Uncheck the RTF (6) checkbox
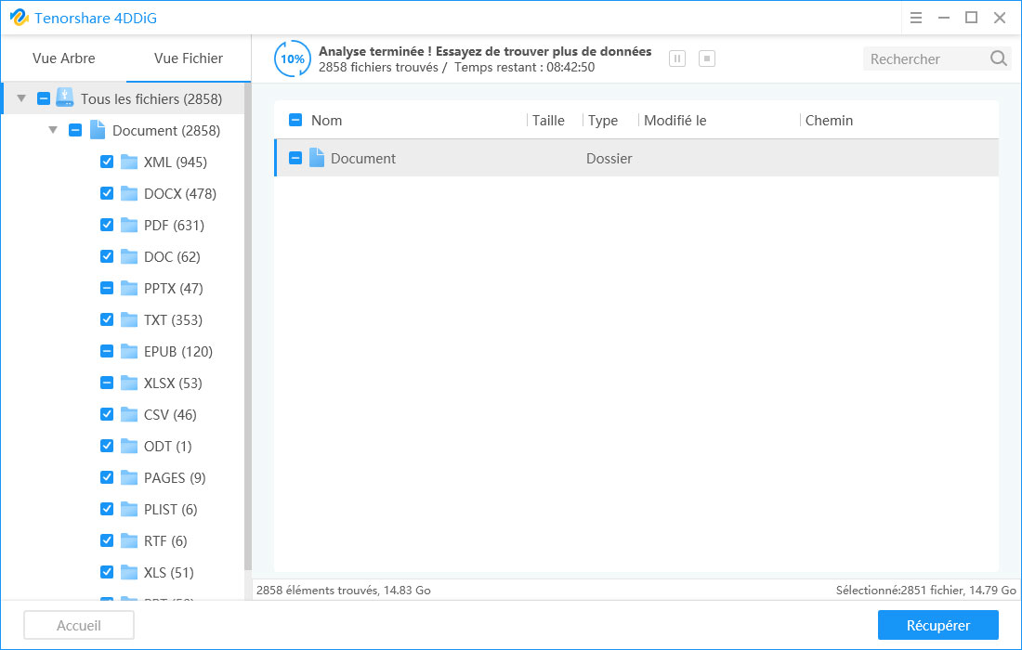The image size is (1022, 650). [x=107, y=540]
